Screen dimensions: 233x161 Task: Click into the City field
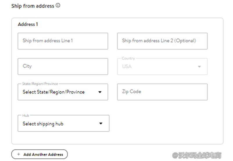(63, 67)
